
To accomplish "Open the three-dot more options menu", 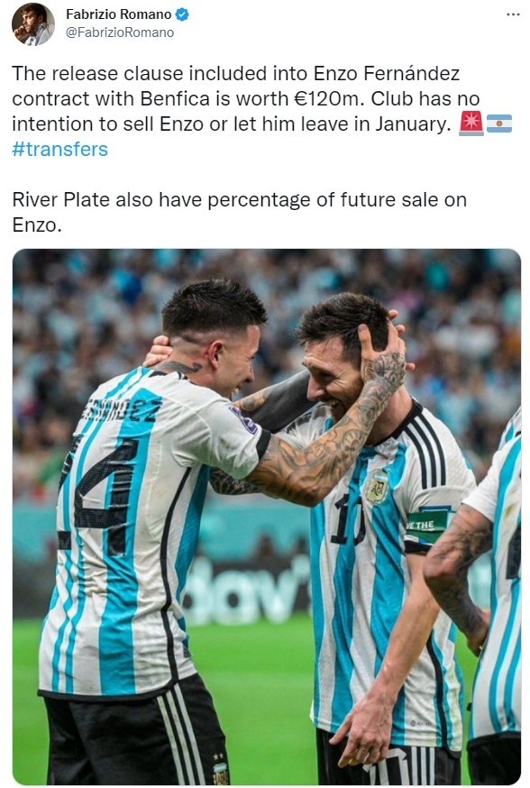I will [x=513, y=14].
